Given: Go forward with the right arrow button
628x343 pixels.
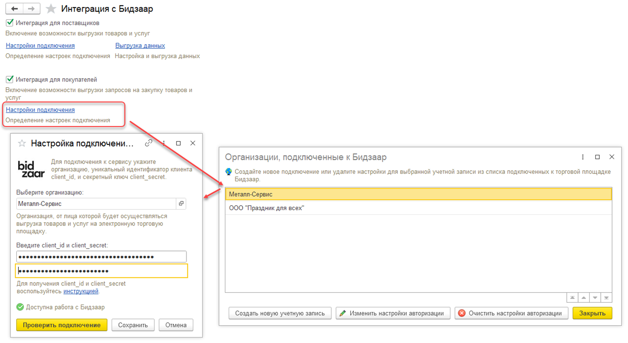Looking at the screenshot, I should click(31, 9).
